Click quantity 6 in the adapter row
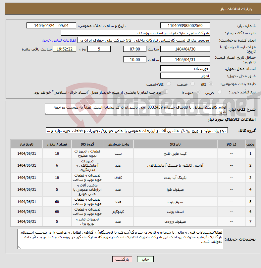 57,165
